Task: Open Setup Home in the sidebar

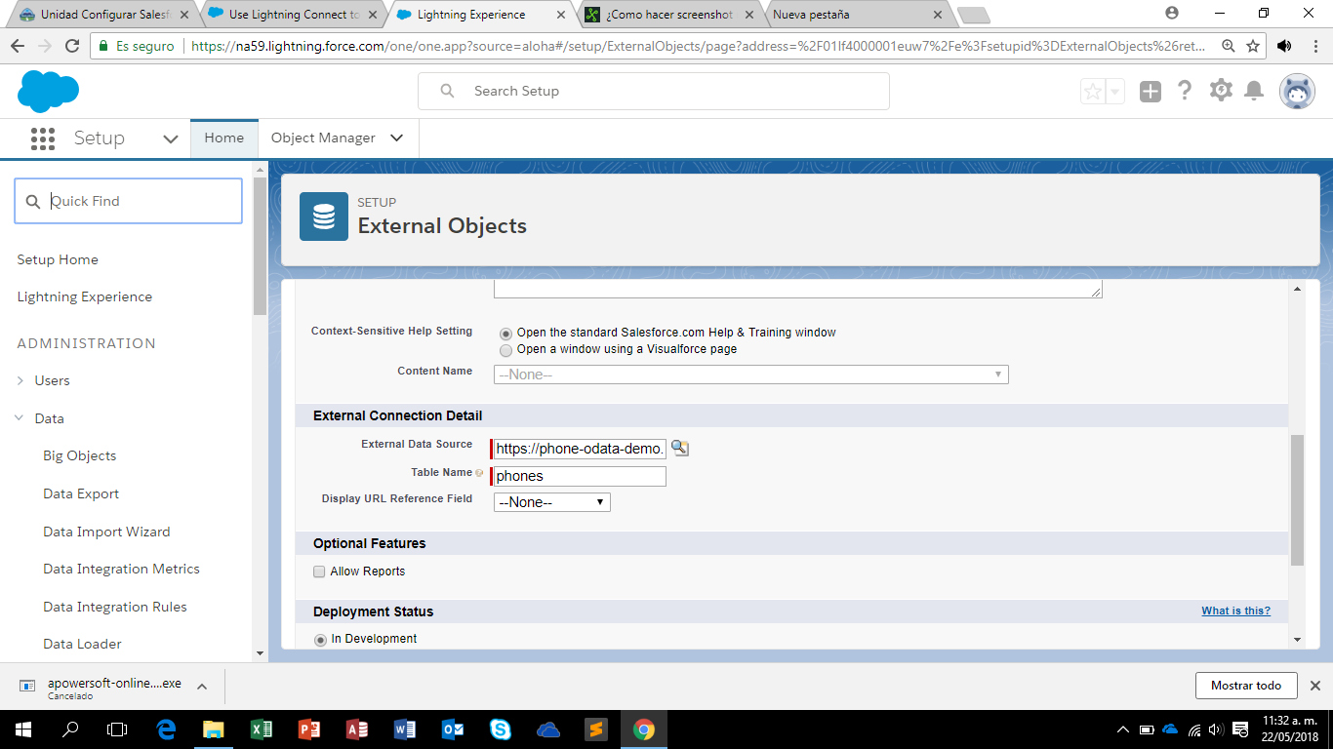Action: tap(58, 259)
